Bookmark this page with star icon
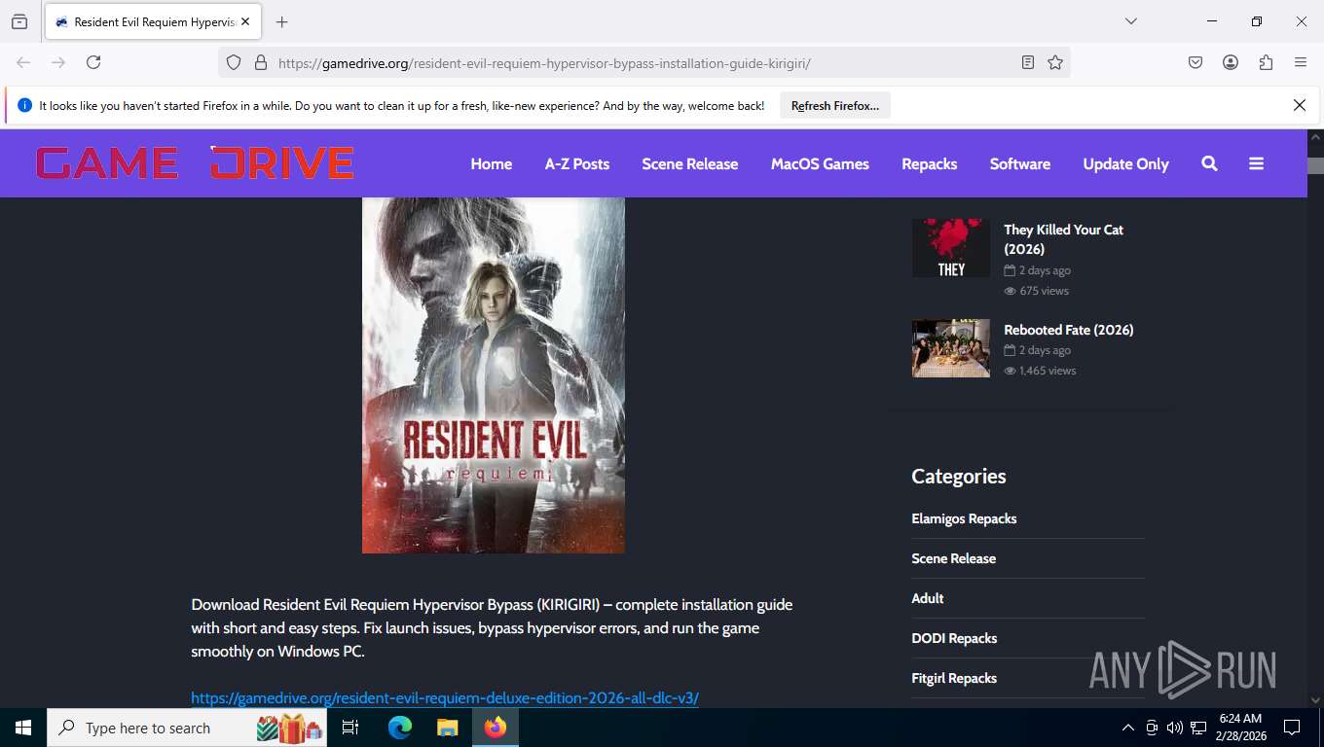Image resolution: width=1324 pixels, height=747 pixels. coord(1055,62)
